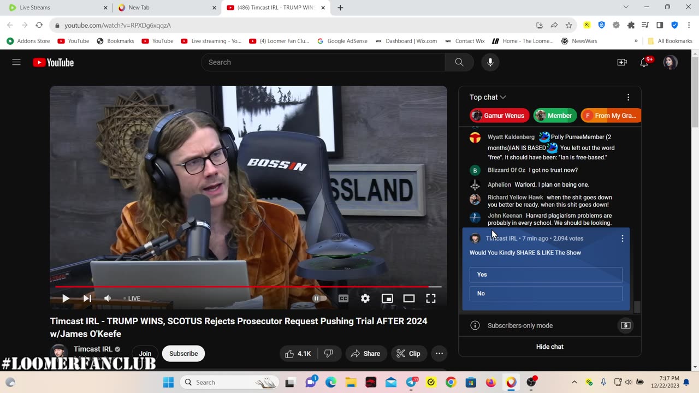Open Google AdSense bookmark
Viewport: 699px width, 393px height.
point(342,41)
